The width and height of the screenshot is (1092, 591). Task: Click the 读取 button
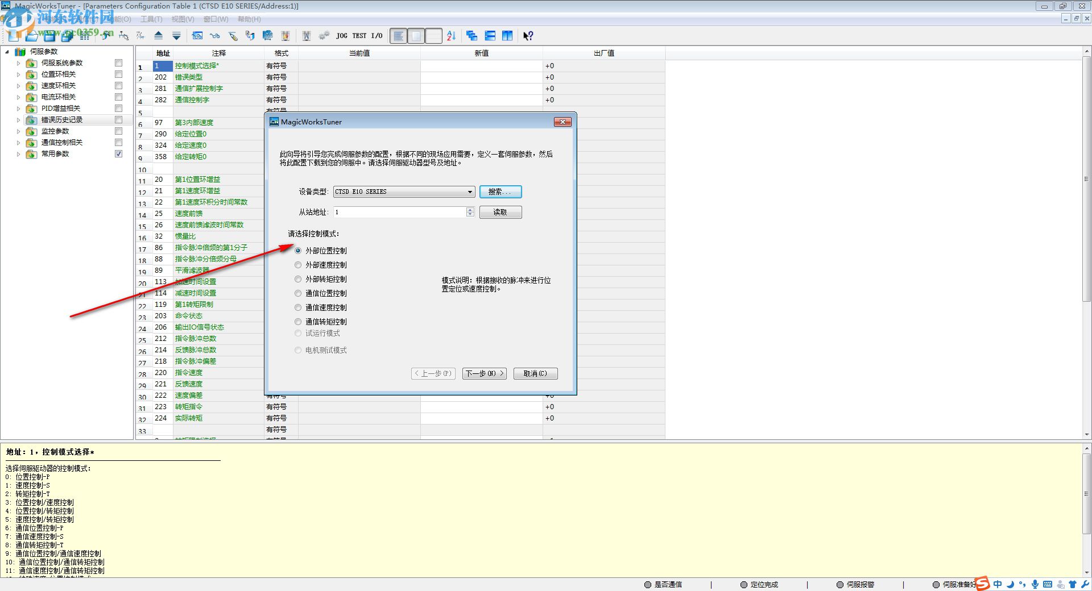point(500,213)
